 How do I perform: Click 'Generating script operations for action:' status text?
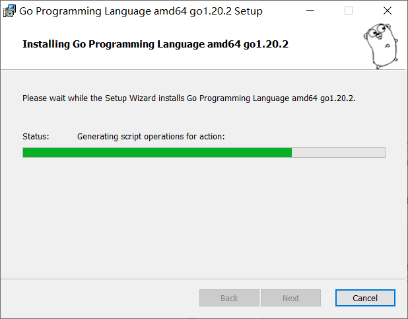point(151,137)
